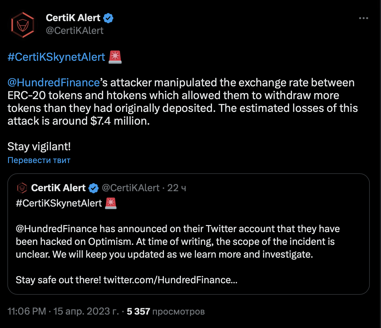Open the blue @HundredFinance mention link
381x328 pixels.
point(53,82)
